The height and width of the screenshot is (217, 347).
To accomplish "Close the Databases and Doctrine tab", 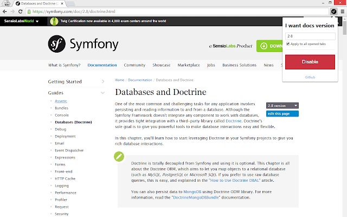I will tap(62, 4).
